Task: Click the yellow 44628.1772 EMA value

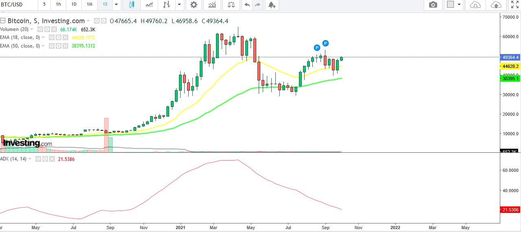Action: (83, 37)
